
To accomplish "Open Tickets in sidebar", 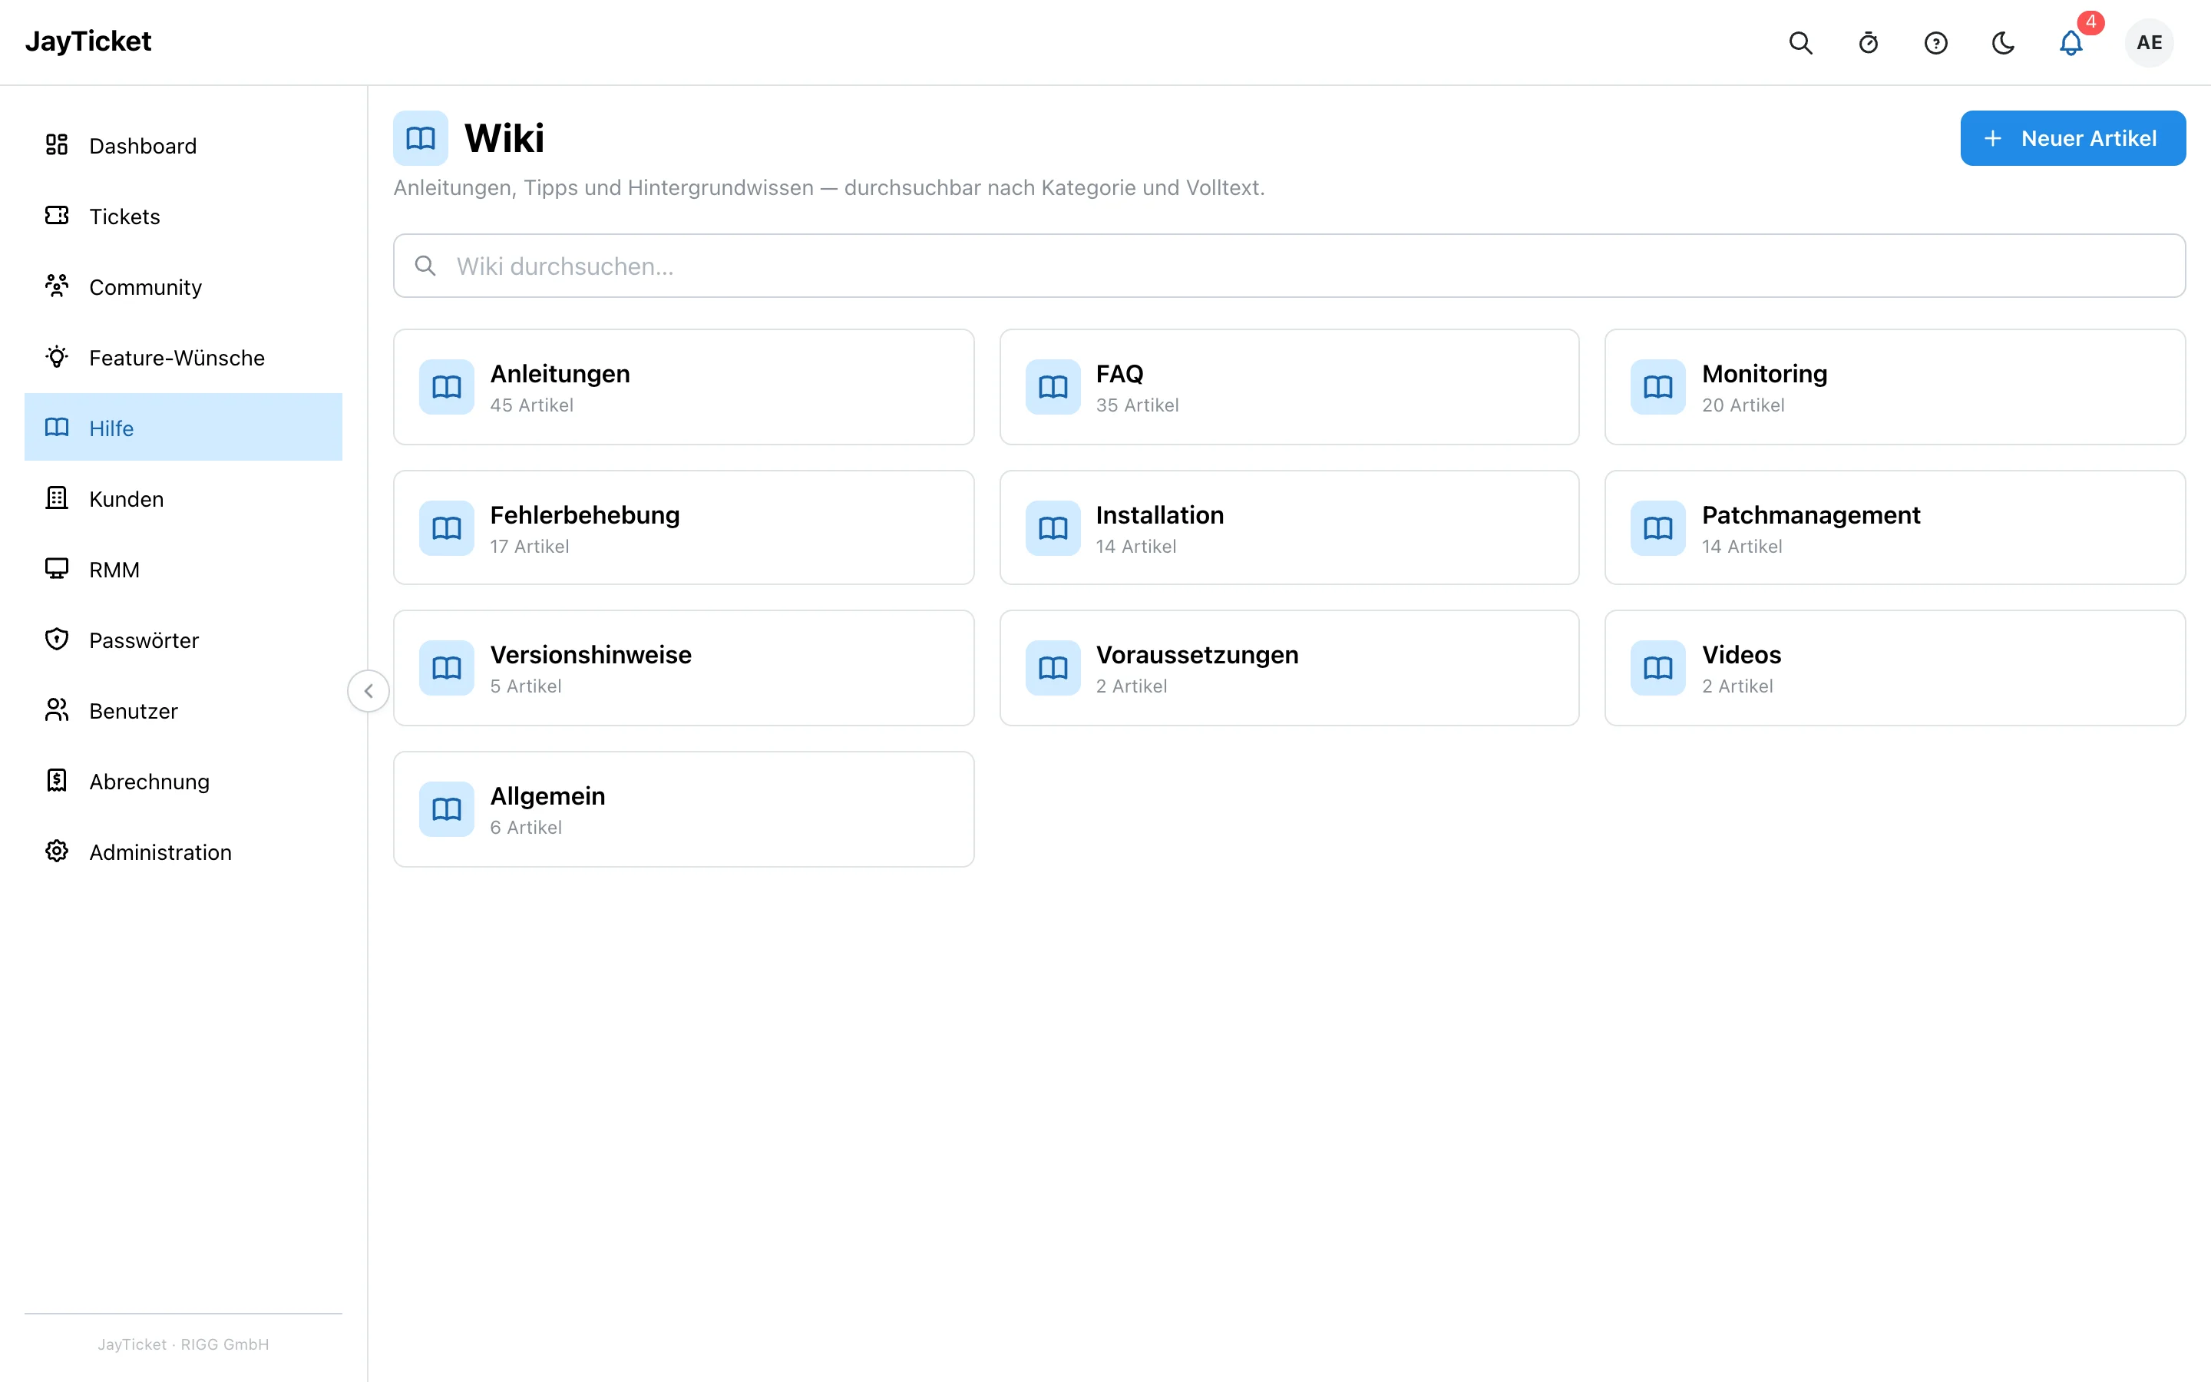I will tap(183, 216).
